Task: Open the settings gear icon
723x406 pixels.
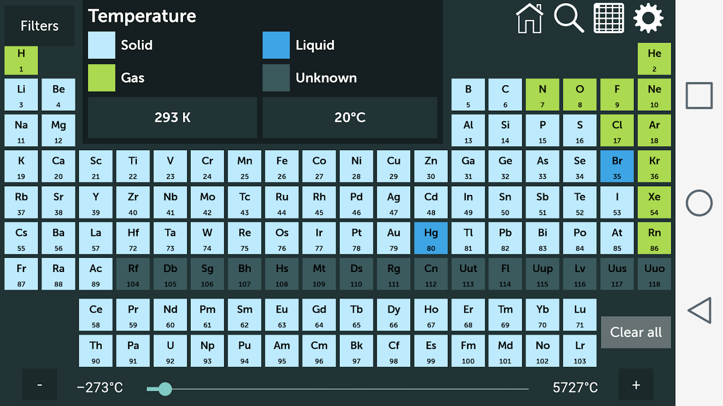Action: coord(648,18)
